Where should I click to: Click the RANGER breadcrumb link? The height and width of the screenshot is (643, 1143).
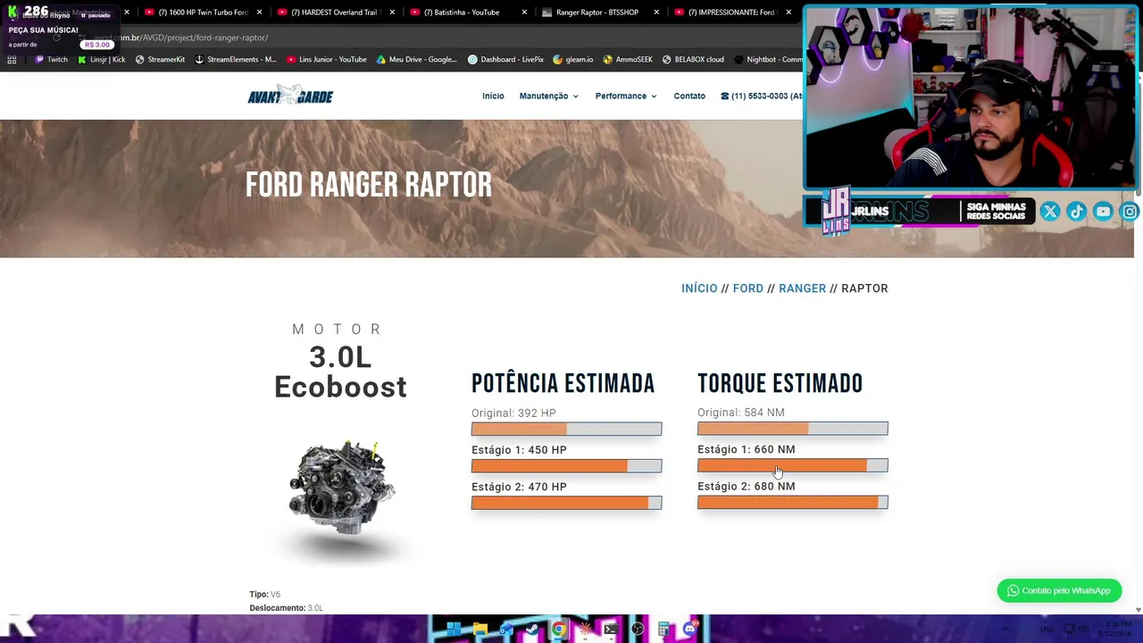pos(802,288)
